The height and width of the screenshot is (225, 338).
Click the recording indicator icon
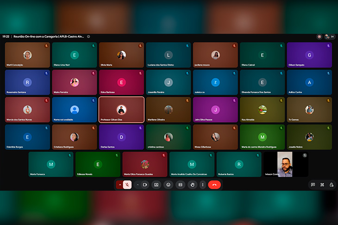coord(319,37)
